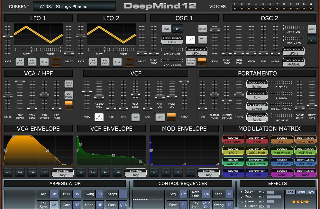Image resolution: width=320 pixels, height=209 pixels.
Task: Toggle the BASS BST button
Action: pyautogui.click(x=69, y=84)
